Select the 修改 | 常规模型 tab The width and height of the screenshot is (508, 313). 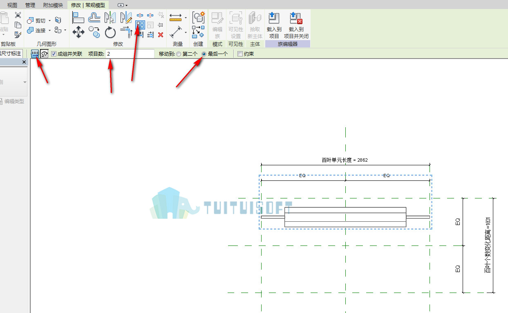pyautogui.click(x=88, y=5)
